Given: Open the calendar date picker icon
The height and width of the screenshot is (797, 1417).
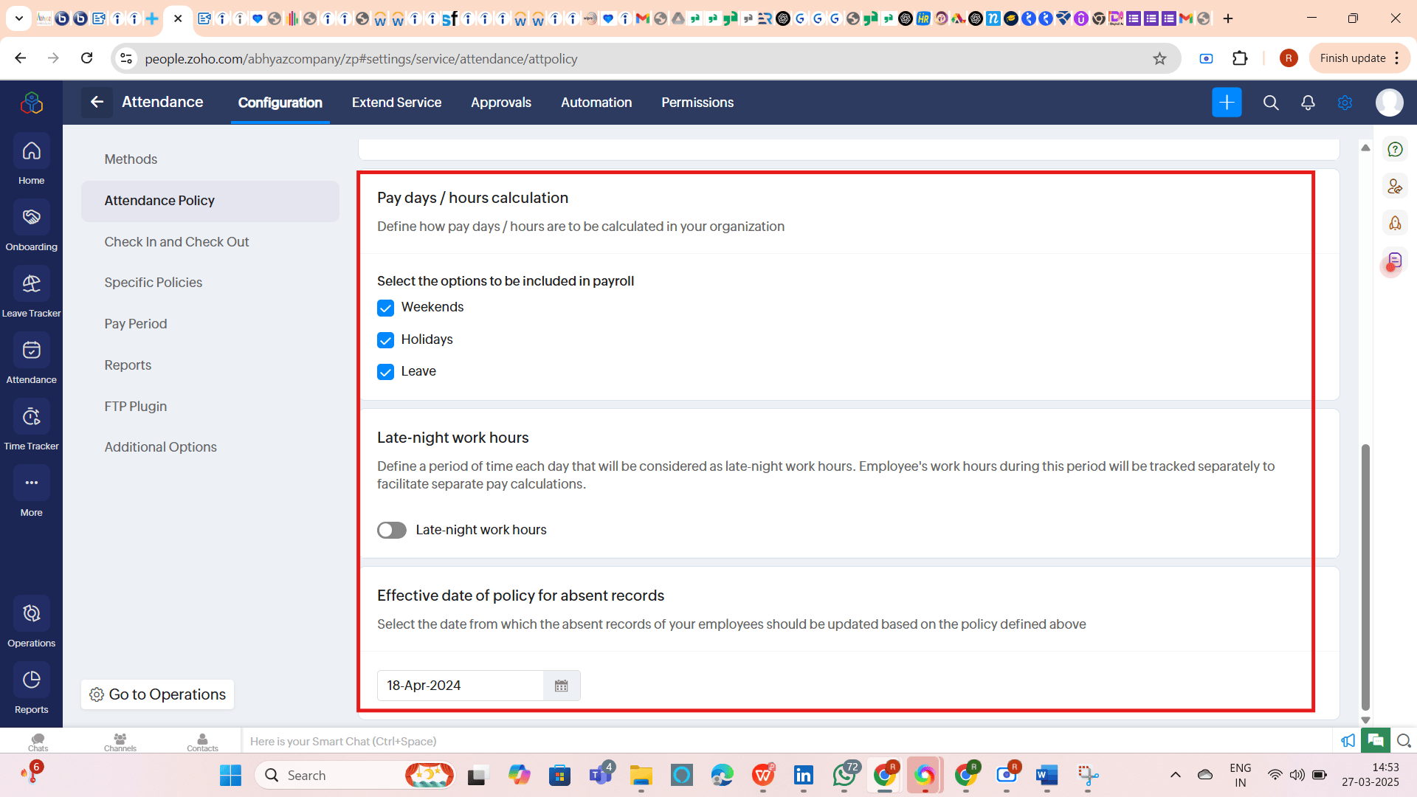Looking at the screenshot, I should coord(562,686).
